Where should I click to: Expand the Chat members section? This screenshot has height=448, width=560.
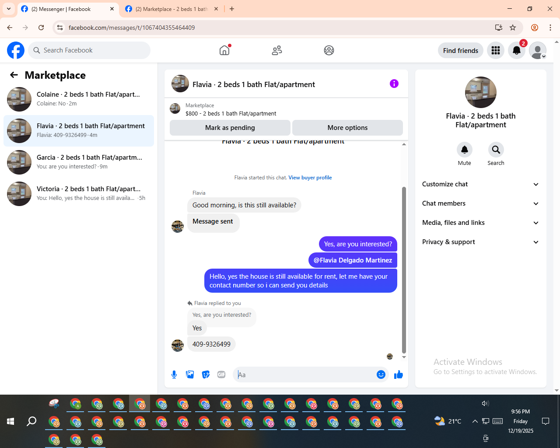(481, 203)
